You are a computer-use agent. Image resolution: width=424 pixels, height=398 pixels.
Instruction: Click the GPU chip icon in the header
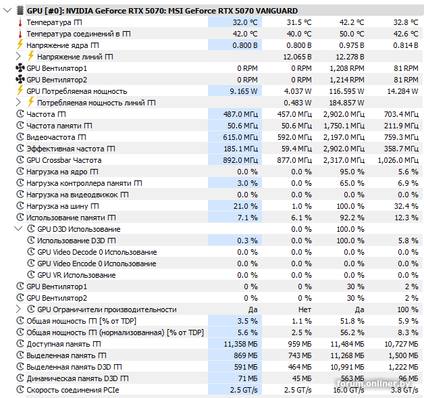tap(20, 11)
